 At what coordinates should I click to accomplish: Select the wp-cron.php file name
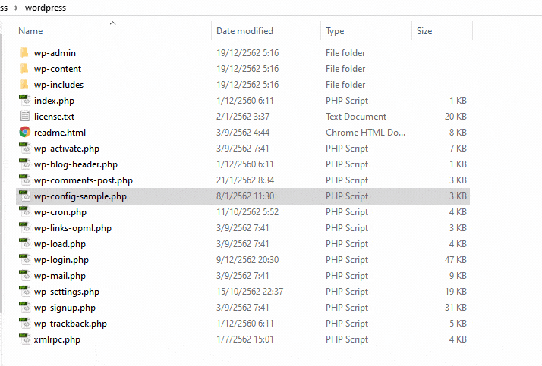coord(60,212)
